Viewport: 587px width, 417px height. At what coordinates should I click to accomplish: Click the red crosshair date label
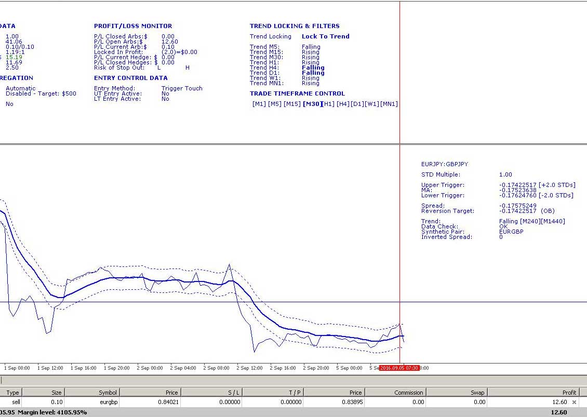[399, 368]
